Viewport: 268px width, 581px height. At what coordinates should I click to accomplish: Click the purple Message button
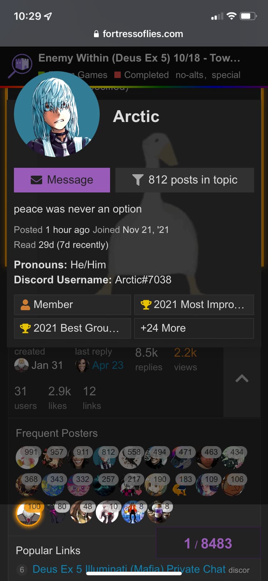pyautogui.click(x=62, y=180)
